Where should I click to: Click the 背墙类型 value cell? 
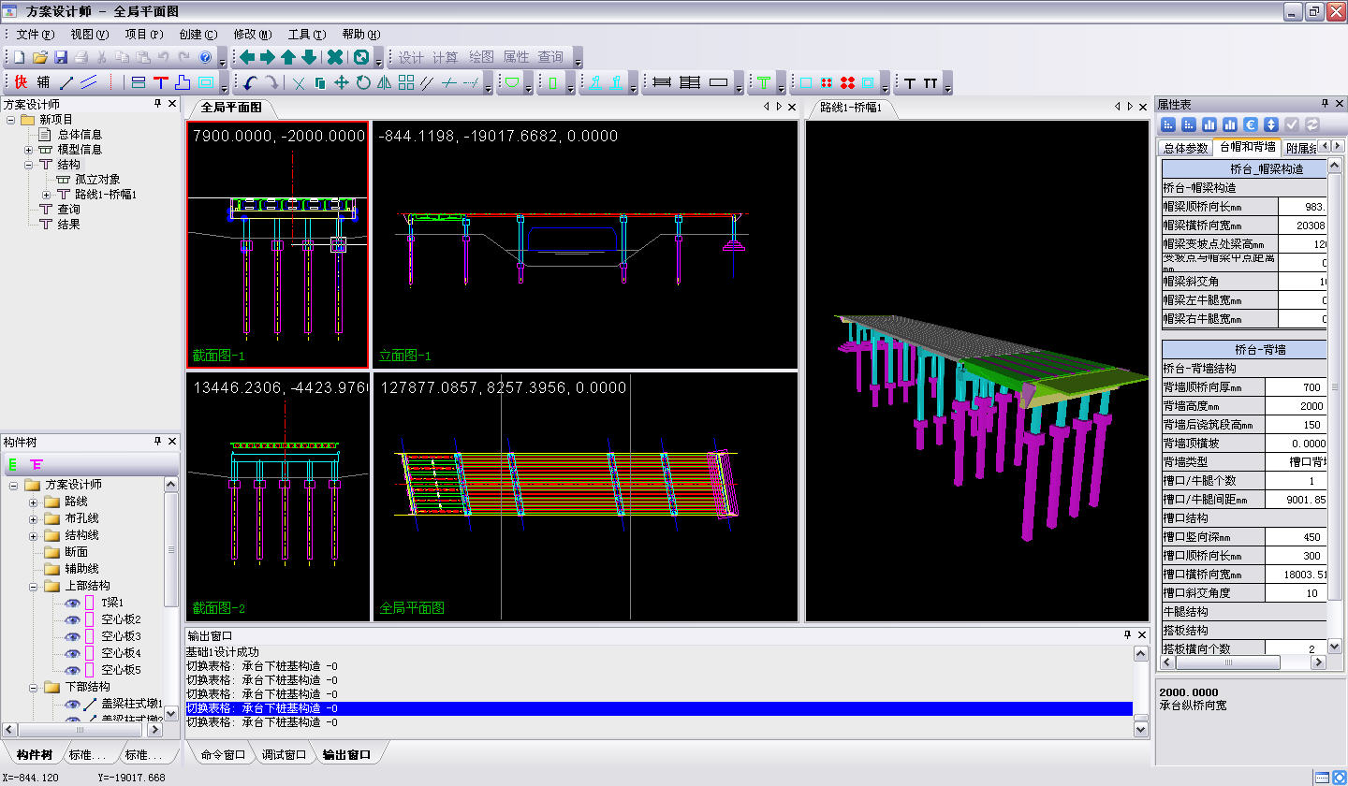[1296, 462]
